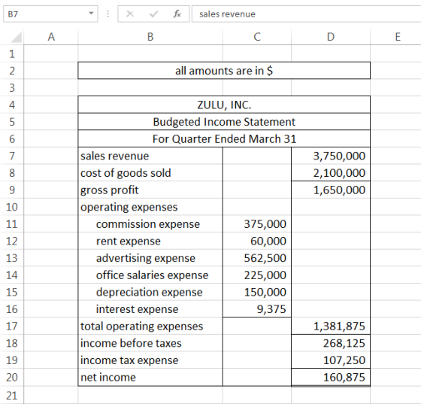Select the 'rent expense' cell
Viewport: 421px width, 404px height.
click(150, 241)
